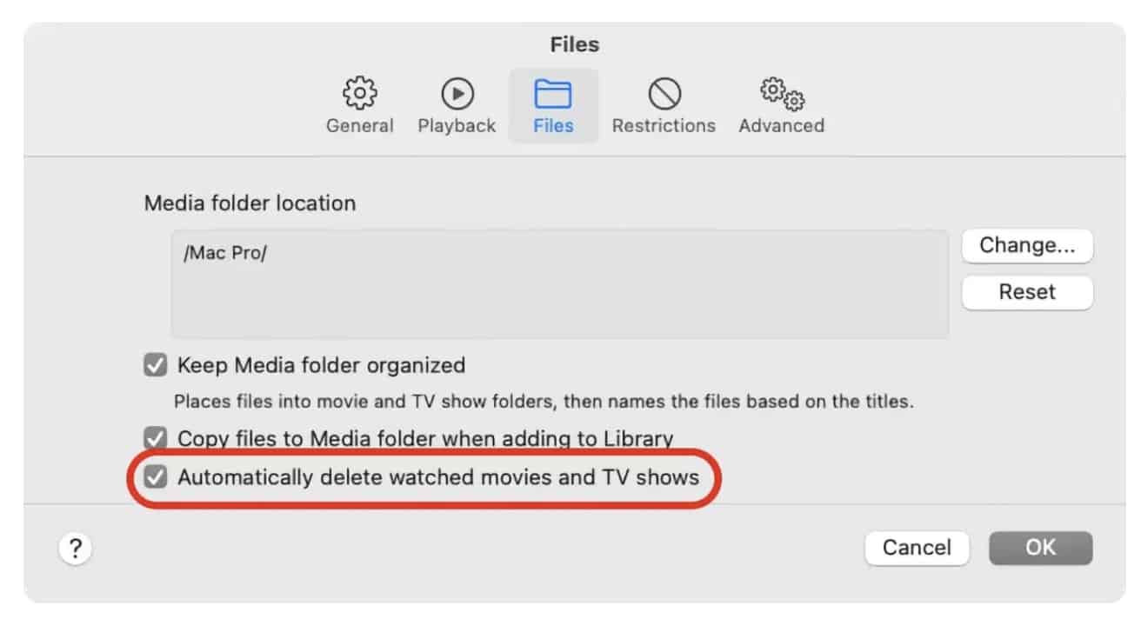Click the help question mark button
1141x619 pixels.
76,549
